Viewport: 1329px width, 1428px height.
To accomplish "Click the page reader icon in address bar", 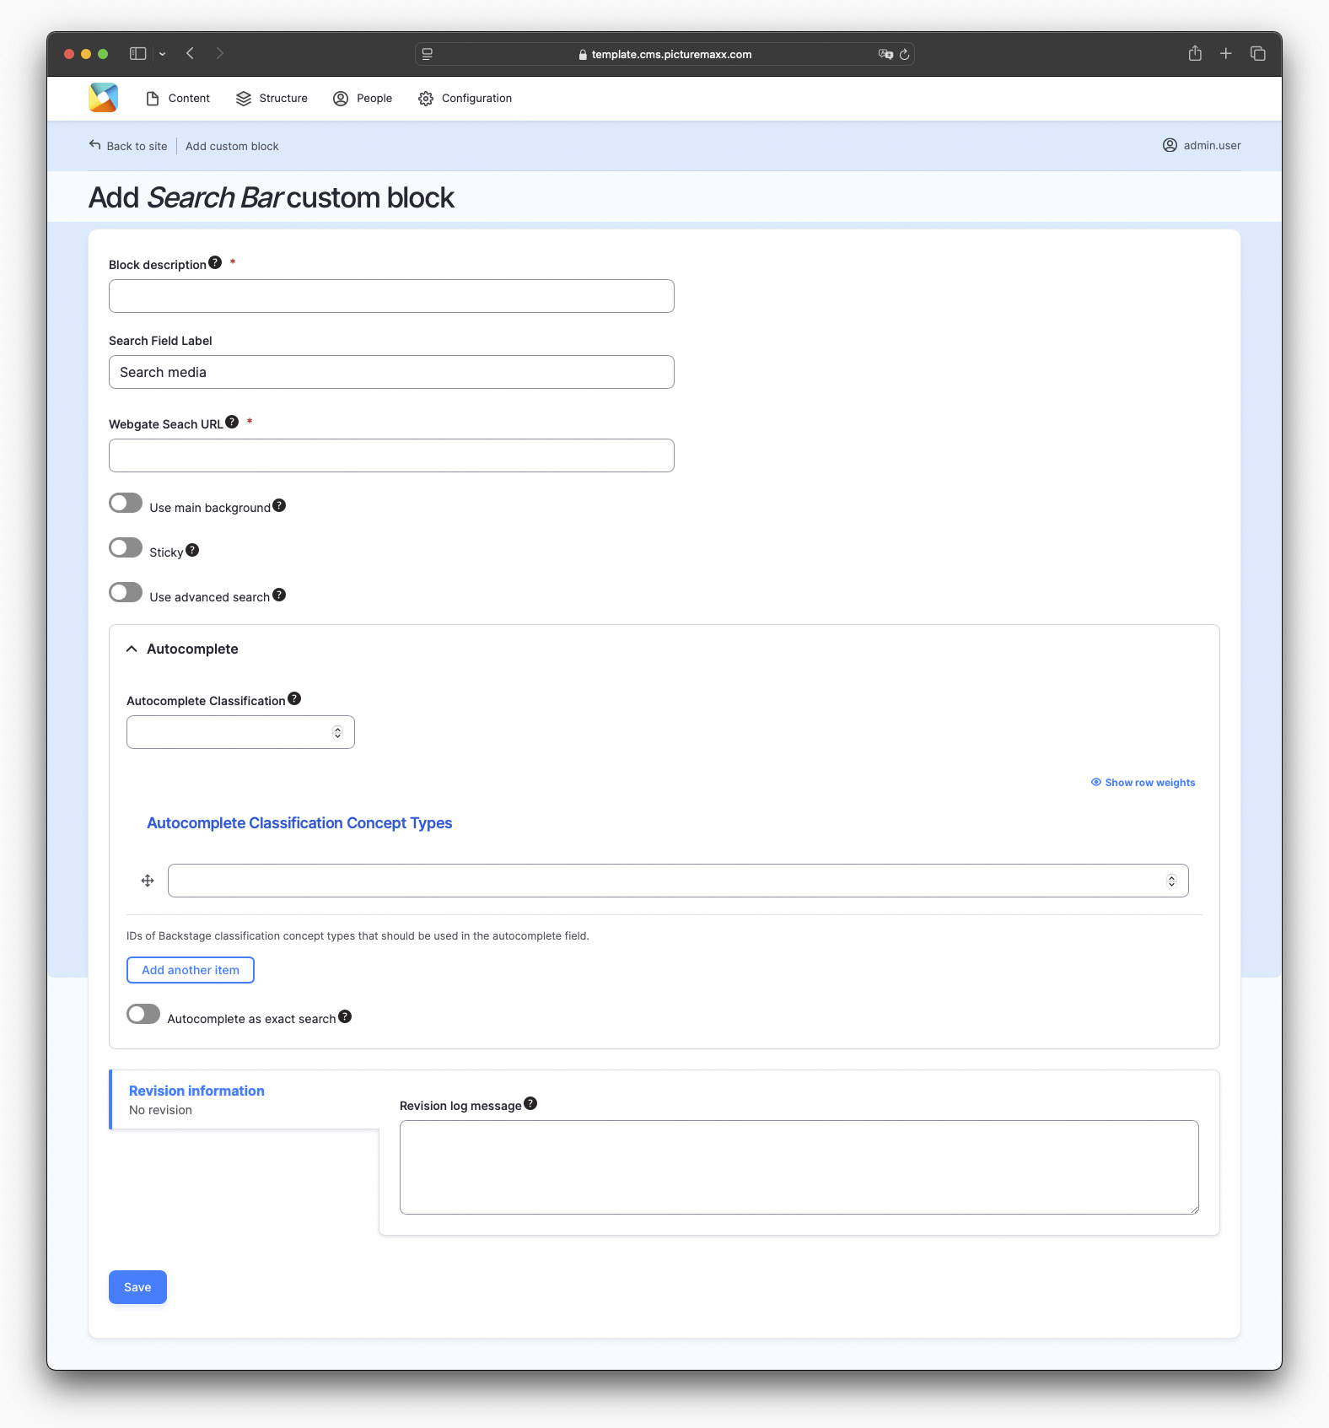I will point(428,54).
